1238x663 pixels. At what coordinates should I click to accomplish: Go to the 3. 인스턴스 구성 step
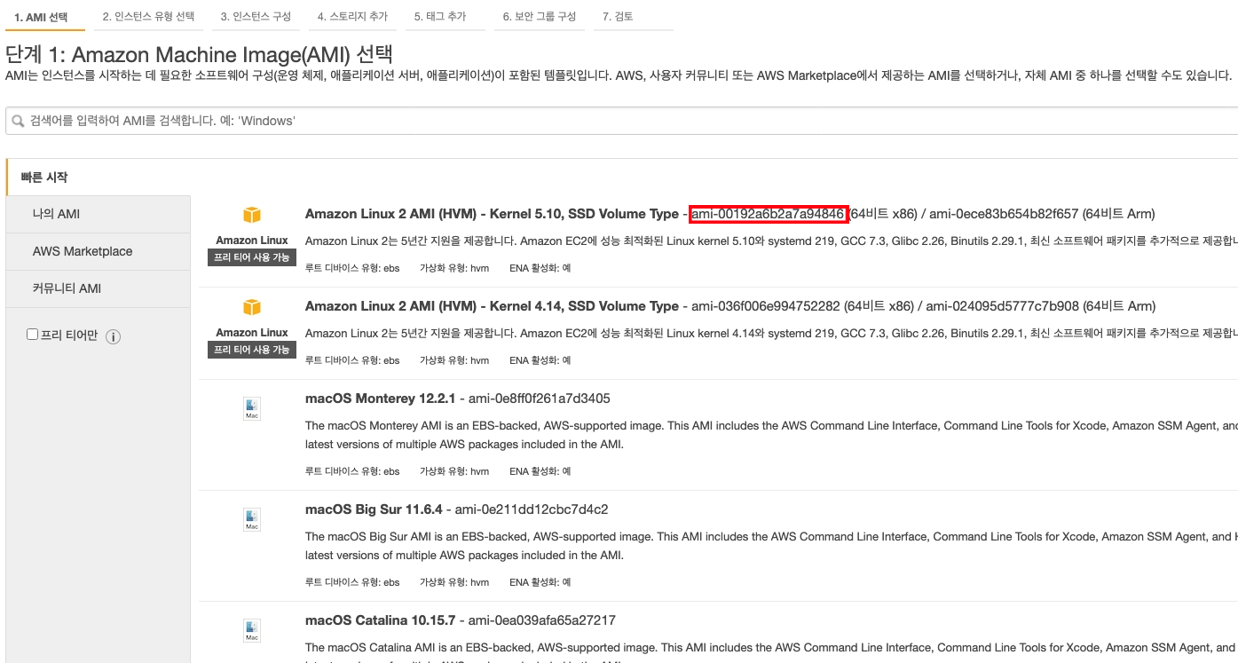256,16
